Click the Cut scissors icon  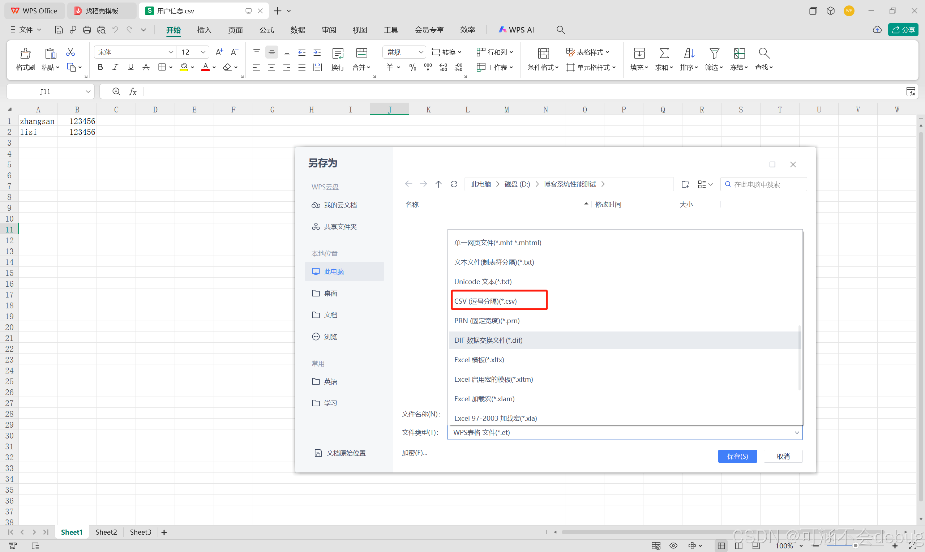coord(70,52)
